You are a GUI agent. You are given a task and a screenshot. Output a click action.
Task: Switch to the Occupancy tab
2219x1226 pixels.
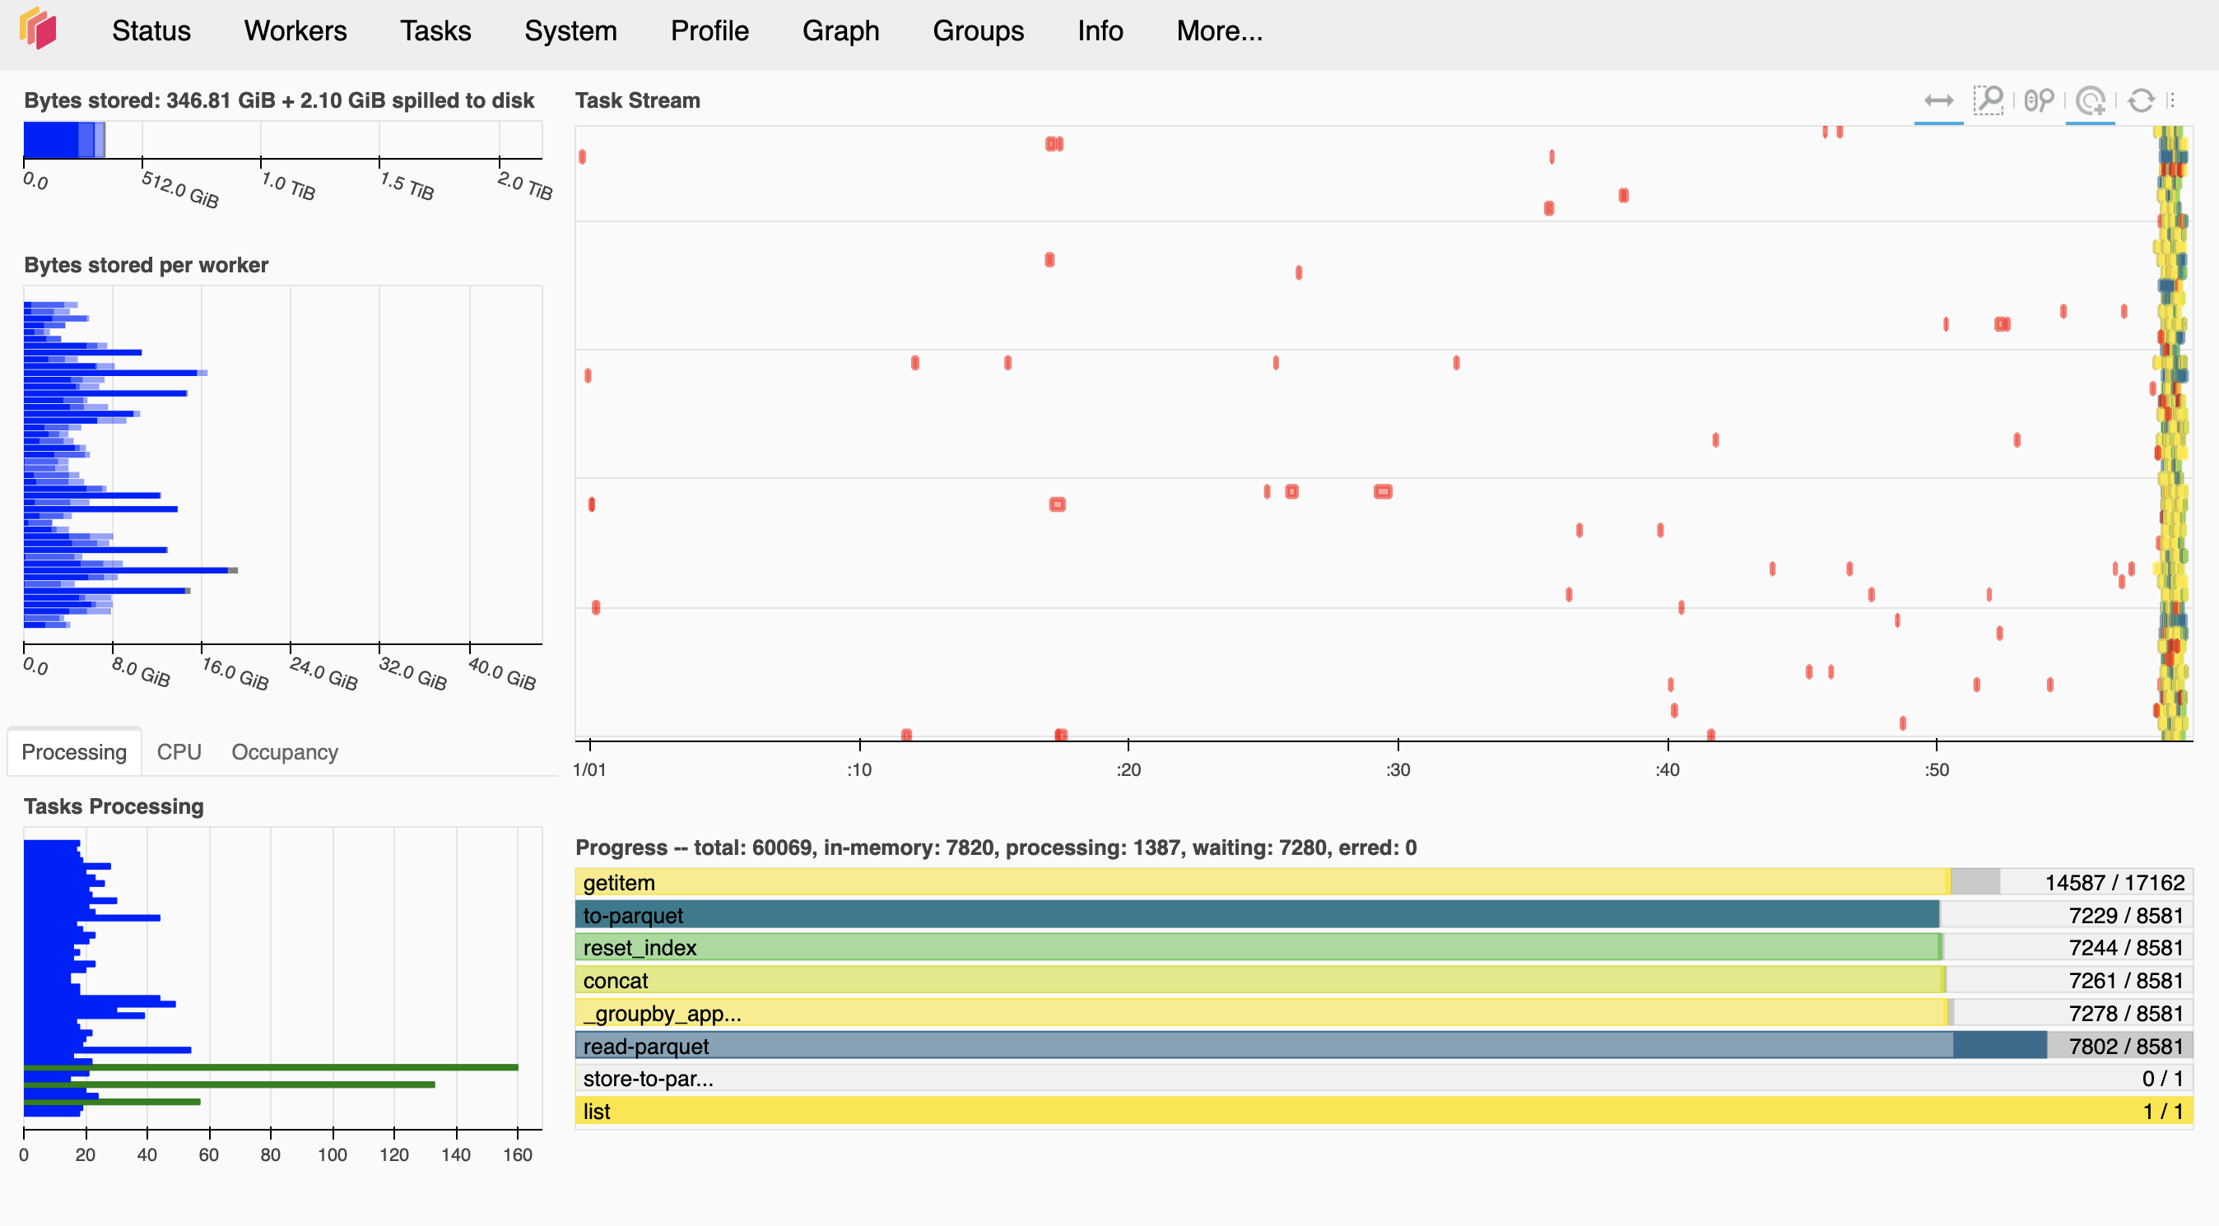(x=285, y=751)
